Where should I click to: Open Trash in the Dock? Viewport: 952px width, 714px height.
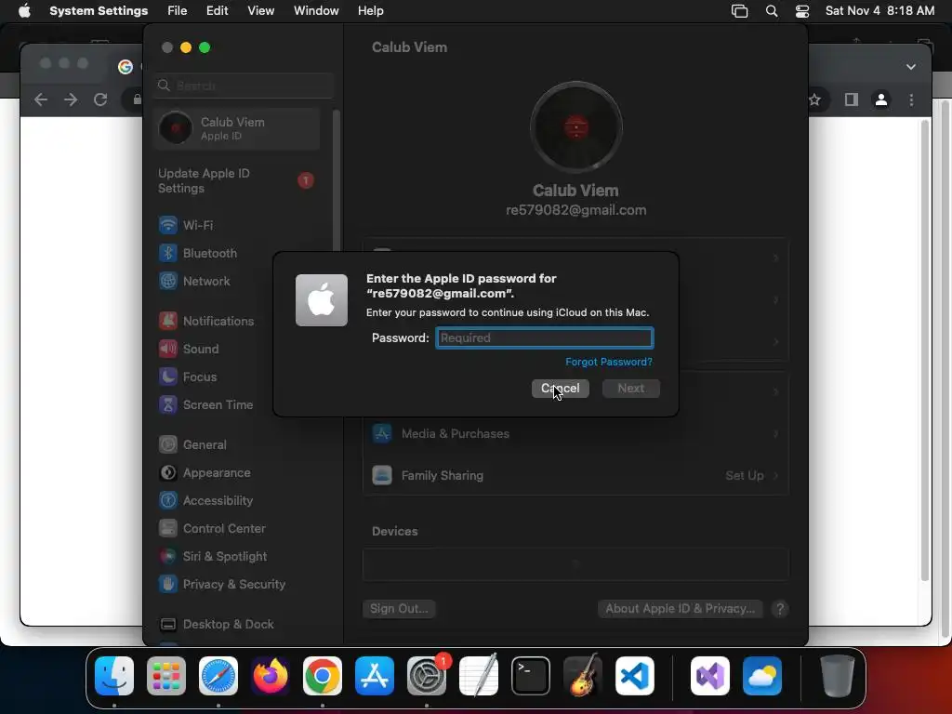[x=838, y=676]
